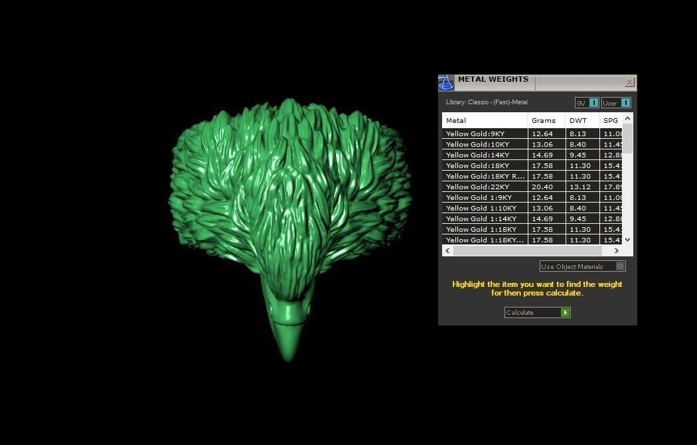
Task: Click the SPG column header
Action: [x=611, y=120]
